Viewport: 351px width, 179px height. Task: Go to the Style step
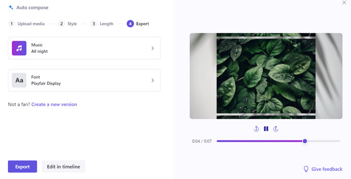click(68, 24)
